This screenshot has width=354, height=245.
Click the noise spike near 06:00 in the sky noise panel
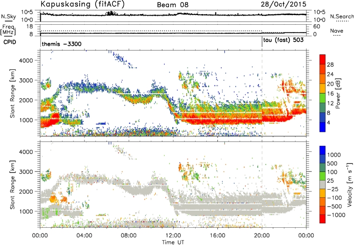click(111, 13)
